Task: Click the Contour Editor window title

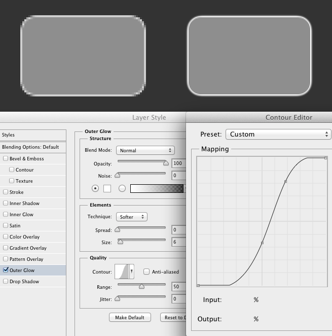Action: [289, 117]
